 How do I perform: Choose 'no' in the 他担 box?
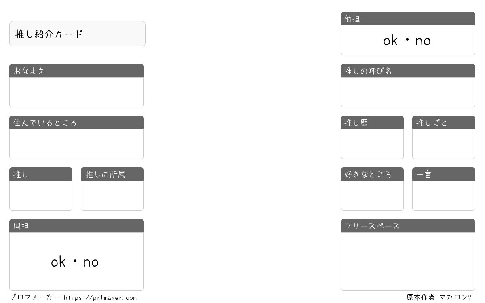[423, 41]
